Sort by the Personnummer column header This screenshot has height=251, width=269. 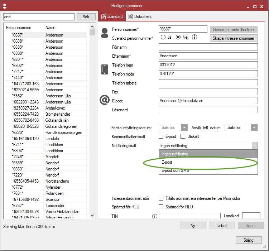click(24, 28)
